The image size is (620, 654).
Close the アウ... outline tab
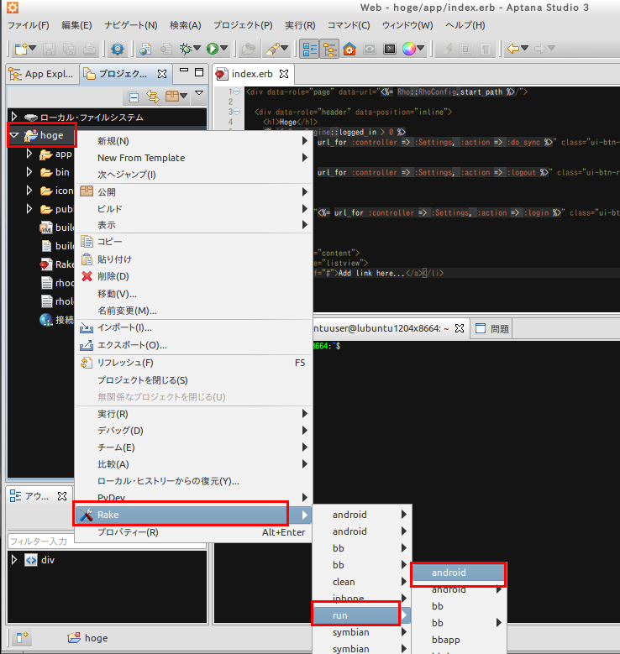tap(62, 496)
